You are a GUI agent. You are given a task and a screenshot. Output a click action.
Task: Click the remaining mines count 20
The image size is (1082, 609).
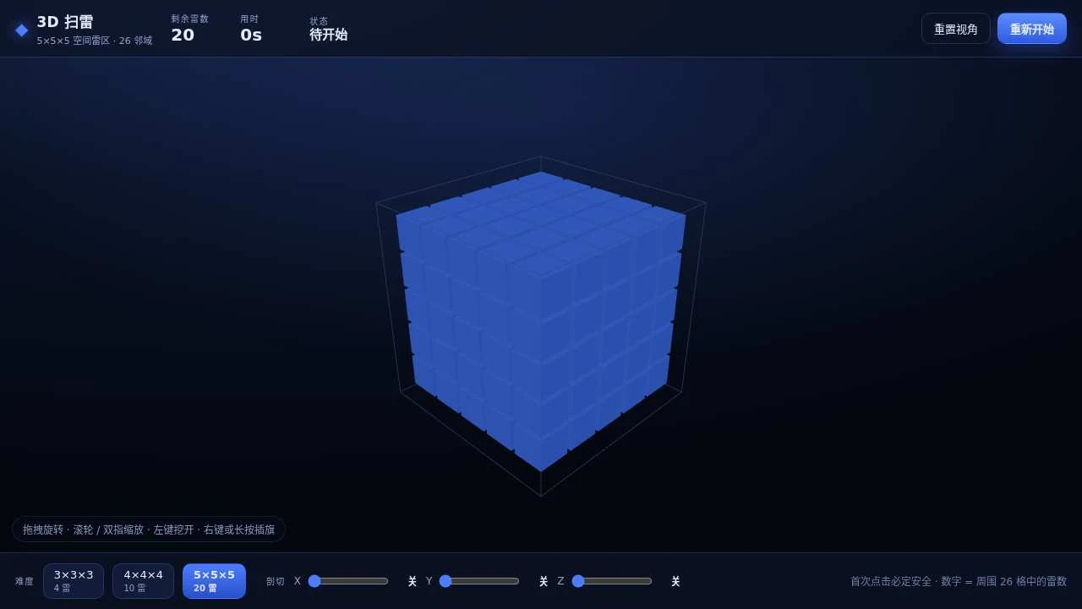tap(183, 35)
